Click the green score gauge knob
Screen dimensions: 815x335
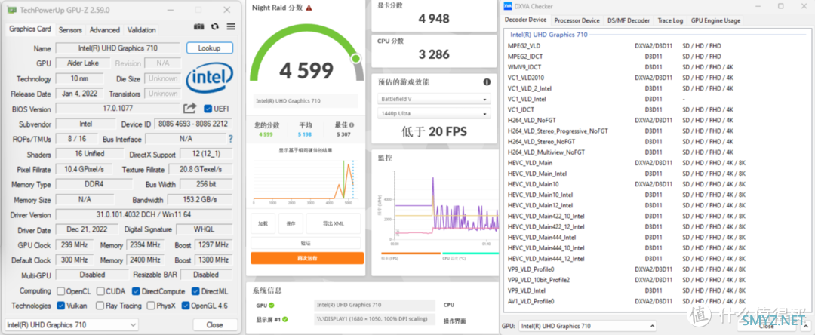(x=356, y=58)
